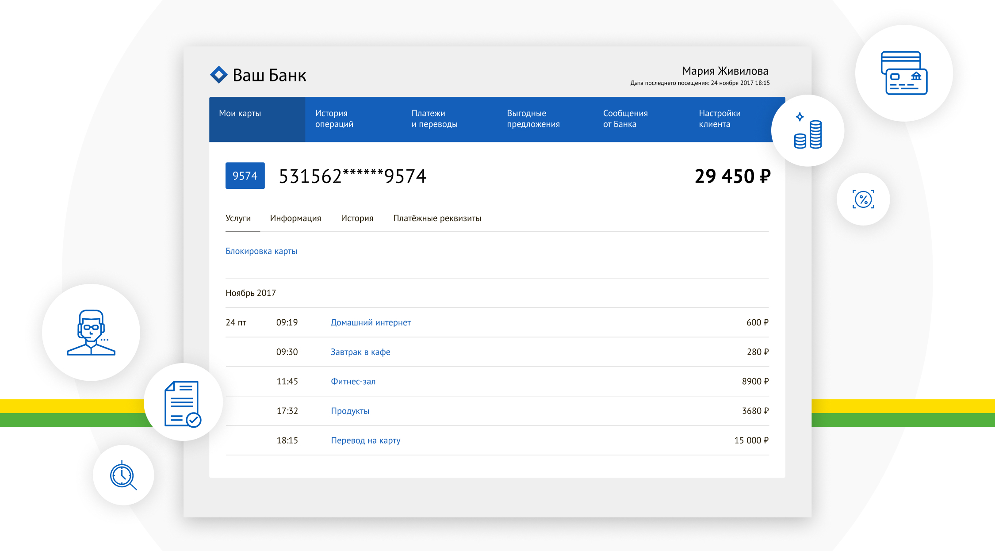Click the Ваш Банк diamond logo
This screenshot has height=551, width=995.
pos(218,75)
